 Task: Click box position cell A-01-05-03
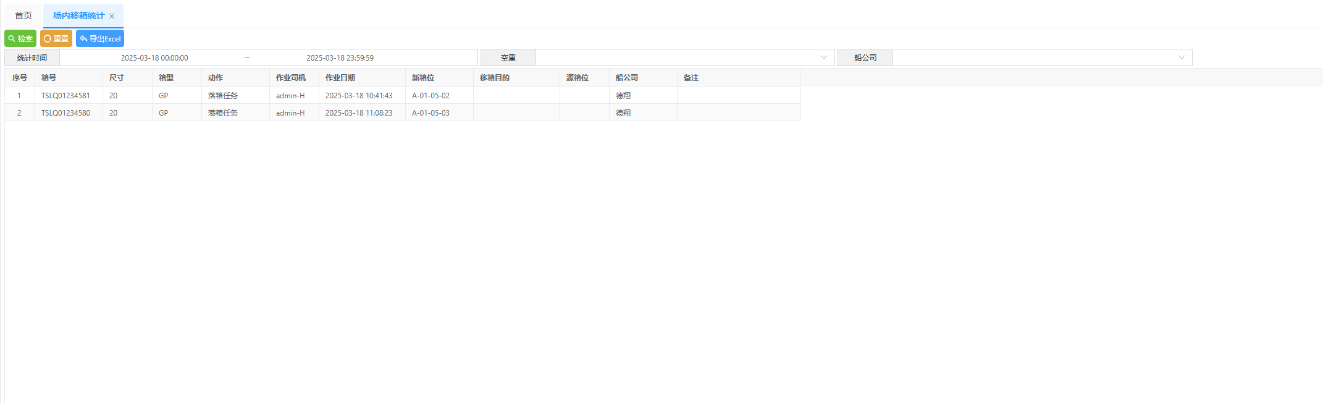(430, 113)
